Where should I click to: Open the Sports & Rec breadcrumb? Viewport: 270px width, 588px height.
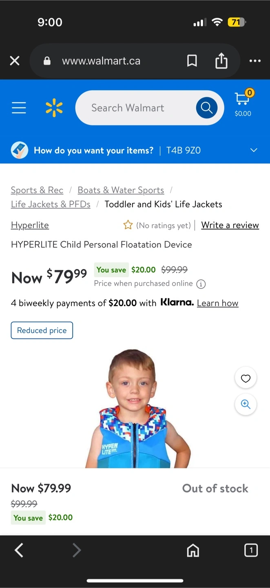coord(37,190)
